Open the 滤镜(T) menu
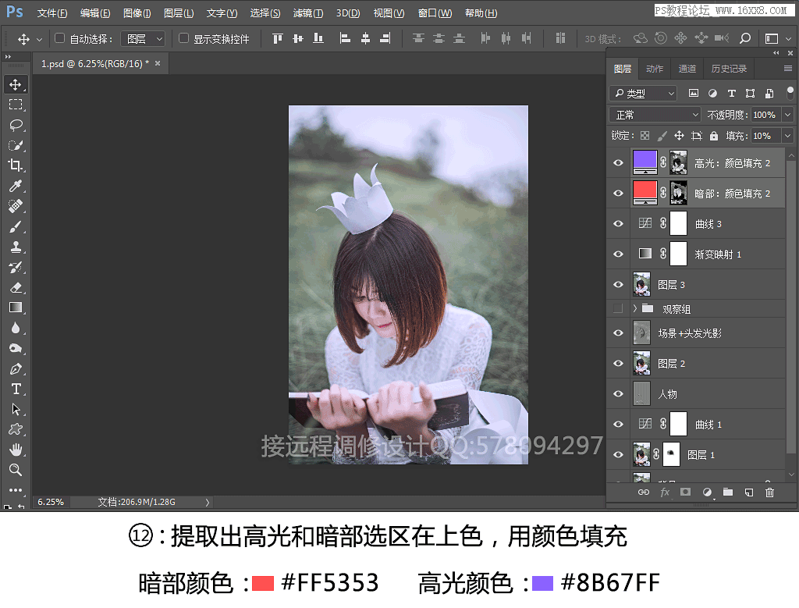The image size is (799, 608). pos(307,13)
